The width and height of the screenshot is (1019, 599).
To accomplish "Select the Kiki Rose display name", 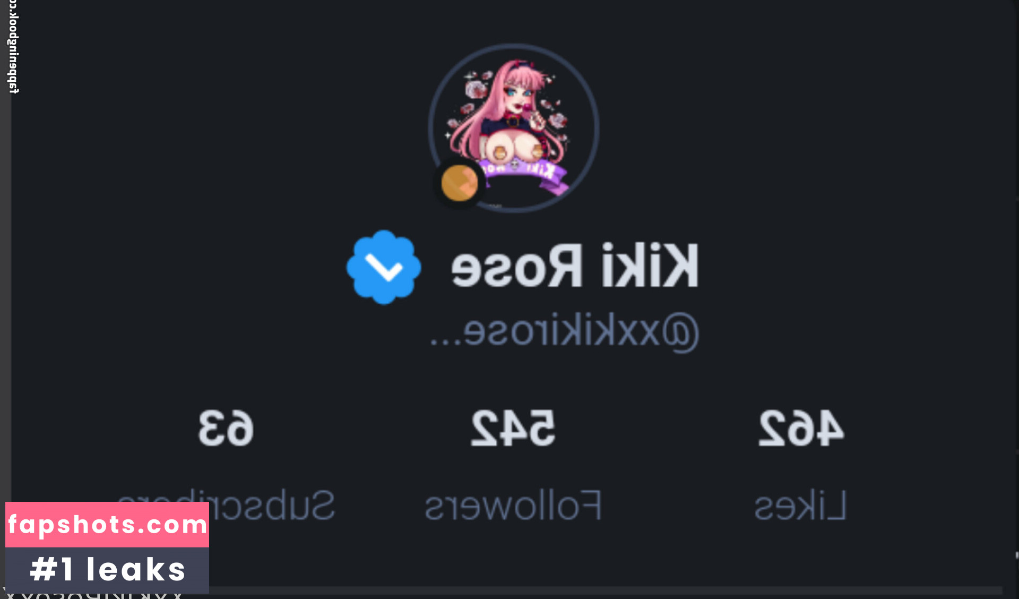I will (574, 266).
